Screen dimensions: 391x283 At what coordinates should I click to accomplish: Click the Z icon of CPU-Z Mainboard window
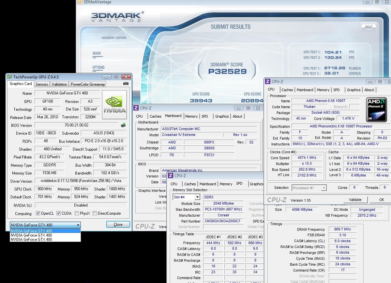click(x=136, y=108)
